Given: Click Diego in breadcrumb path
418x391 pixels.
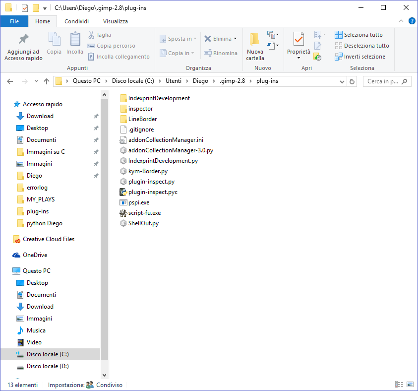Looking at the screenshot, I should [200, 81].
